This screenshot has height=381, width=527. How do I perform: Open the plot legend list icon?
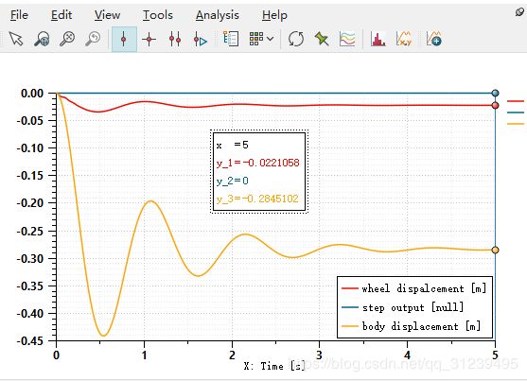(x=231, y=39)
